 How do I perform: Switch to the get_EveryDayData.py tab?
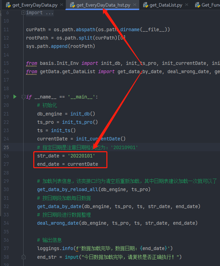pyautogui.click(x=35, y=5)
